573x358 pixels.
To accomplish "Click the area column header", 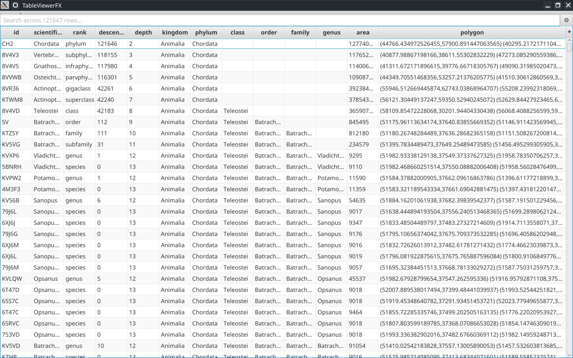I will (x=363, y=32).
